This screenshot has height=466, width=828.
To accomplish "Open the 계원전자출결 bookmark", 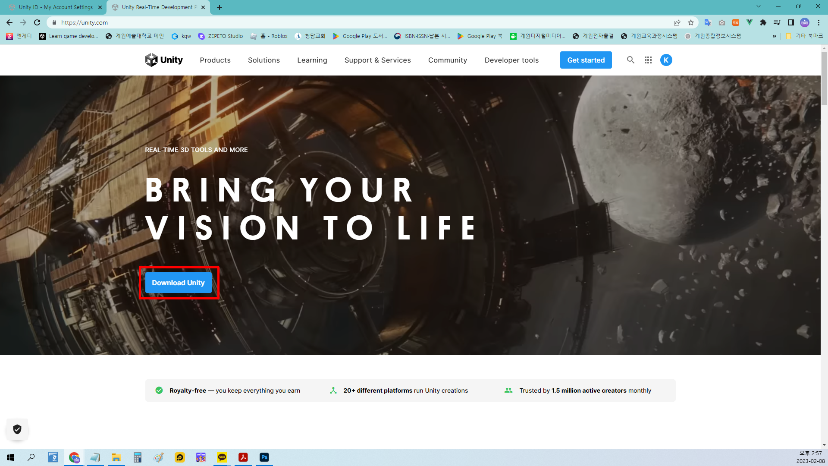I will pos(593,36).
